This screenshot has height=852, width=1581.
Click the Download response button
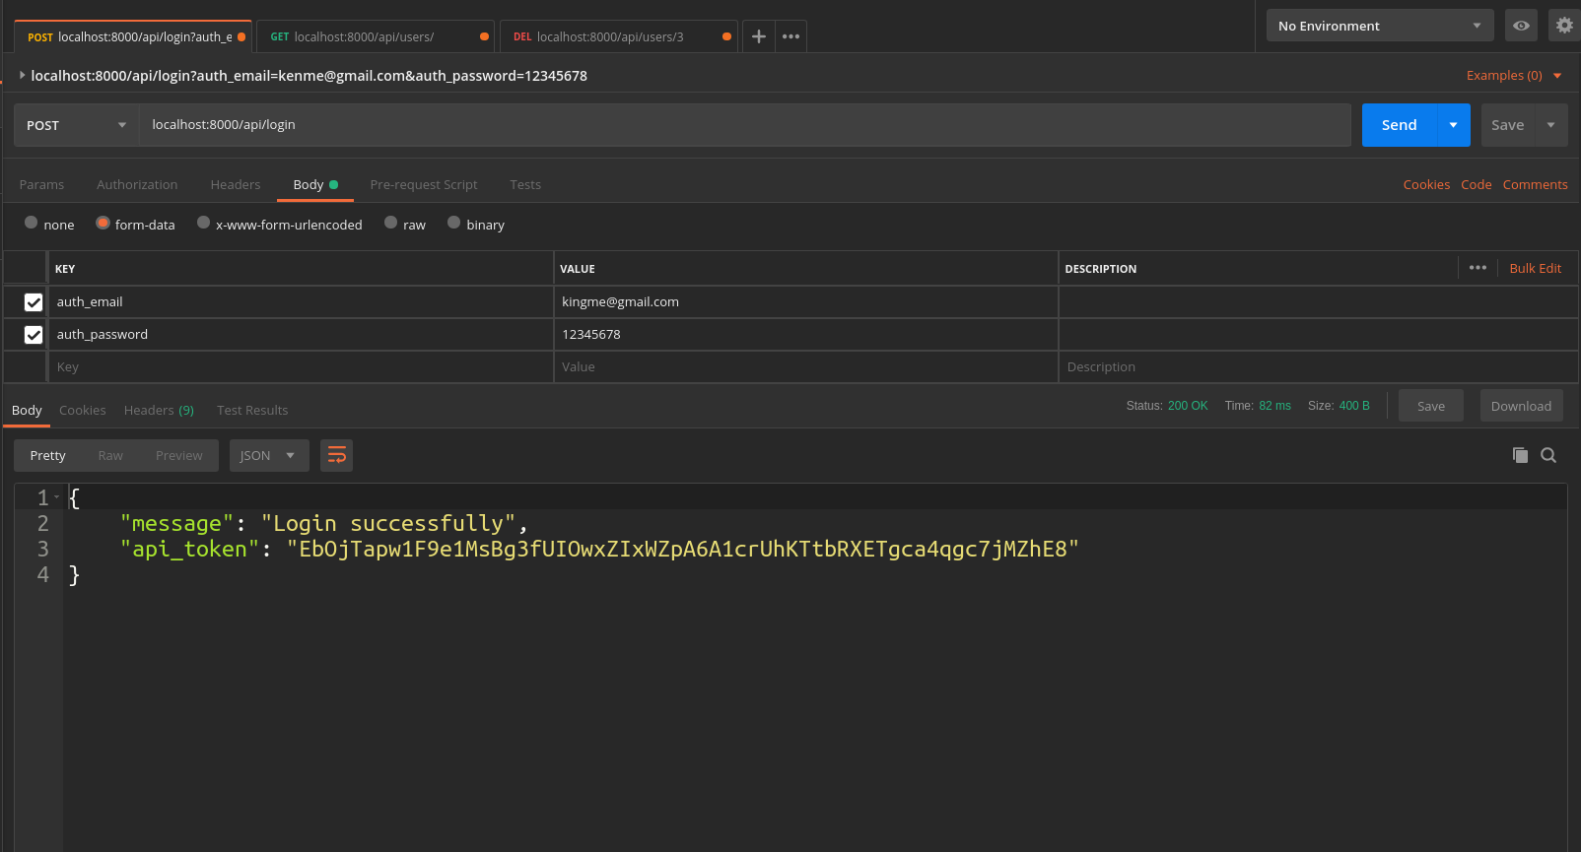pos(1521,406)
